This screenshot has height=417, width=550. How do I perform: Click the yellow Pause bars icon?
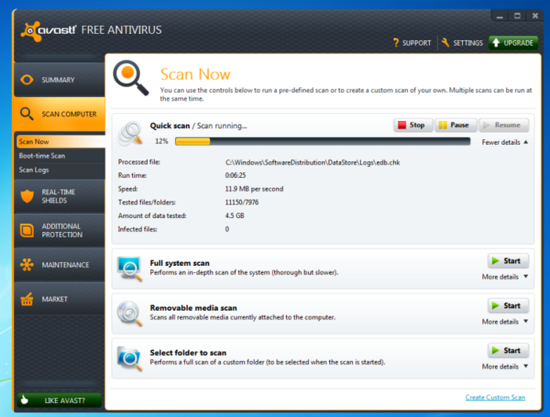pos(443,125)
